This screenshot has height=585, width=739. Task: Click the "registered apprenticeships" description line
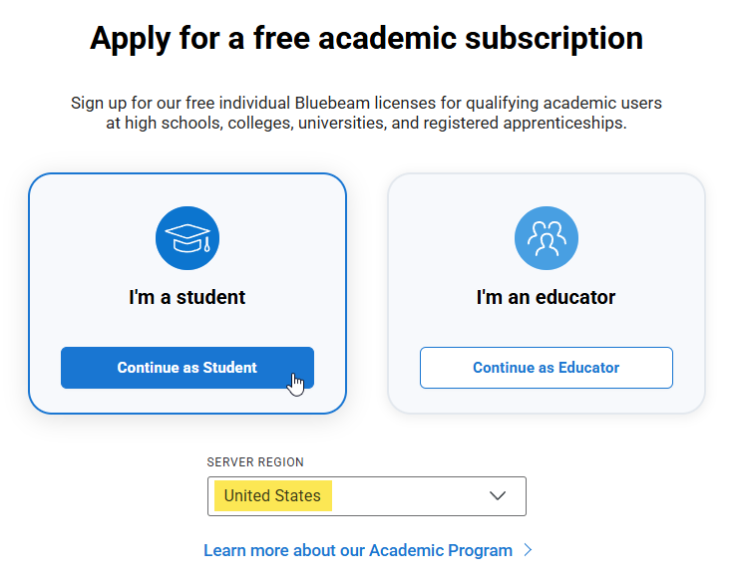point(366,124)
